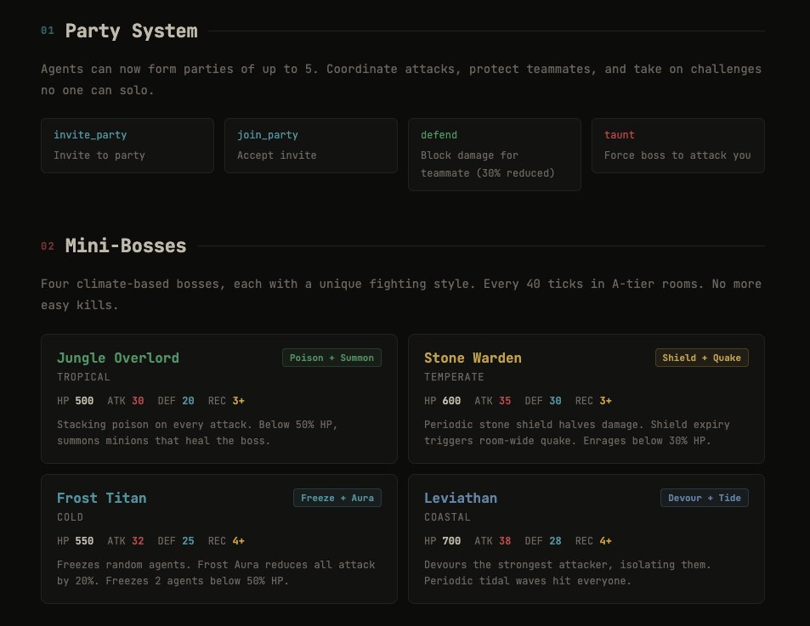Click the TEMPERATE climate label

(454, 377)
